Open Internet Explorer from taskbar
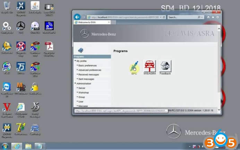 click(x=17, y=146)
